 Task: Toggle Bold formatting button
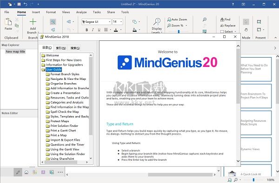point(87,30)
